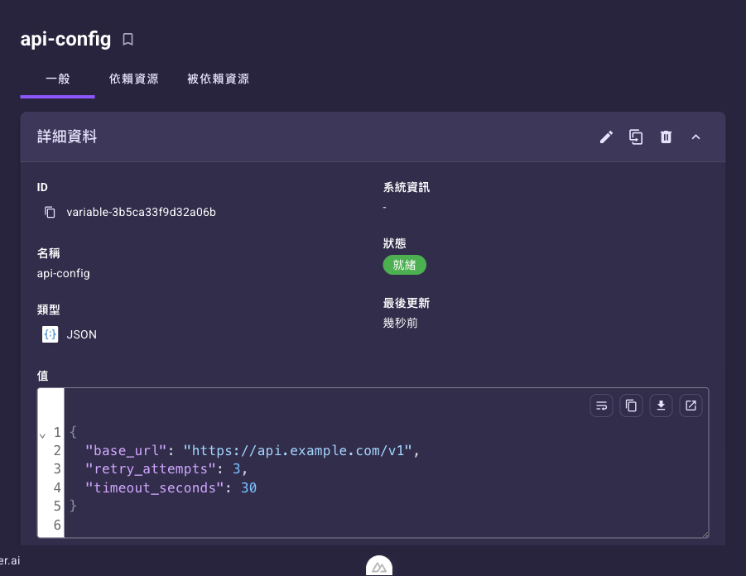The height and width of the screenshot is (576, 746).
Task: Grab the editor resize handle corner
Action: (705, 535)
